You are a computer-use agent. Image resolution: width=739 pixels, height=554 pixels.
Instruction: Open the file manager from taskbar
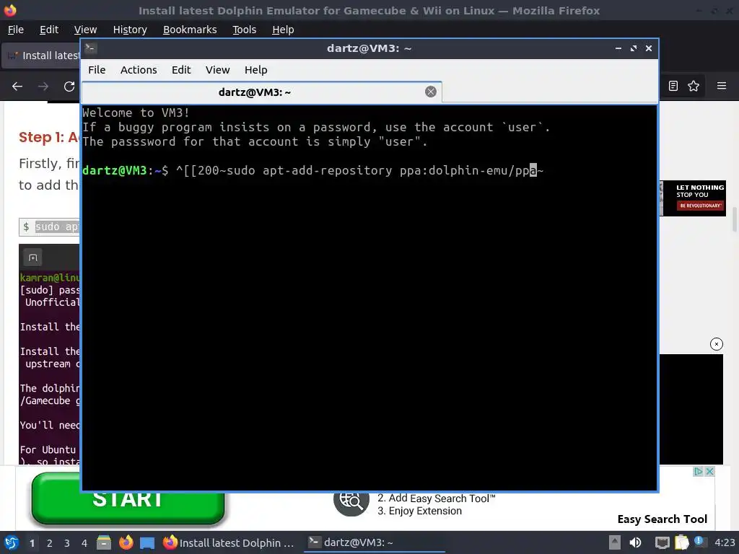coord(104,542)
